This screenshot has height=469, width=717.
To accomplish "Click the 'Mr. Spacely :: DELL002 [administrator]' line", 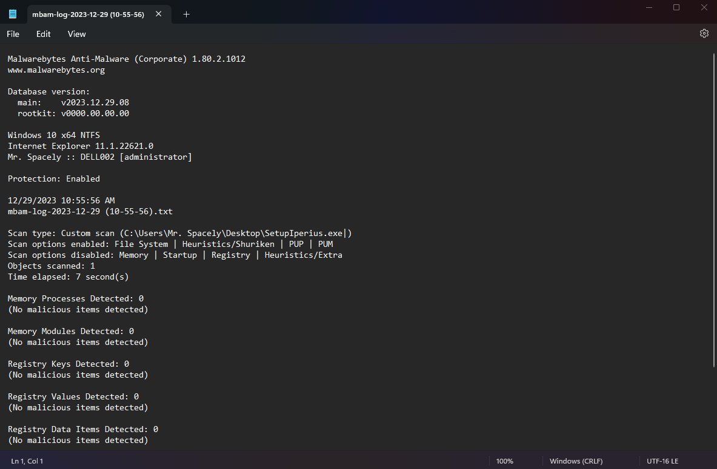I will [99, 157].
